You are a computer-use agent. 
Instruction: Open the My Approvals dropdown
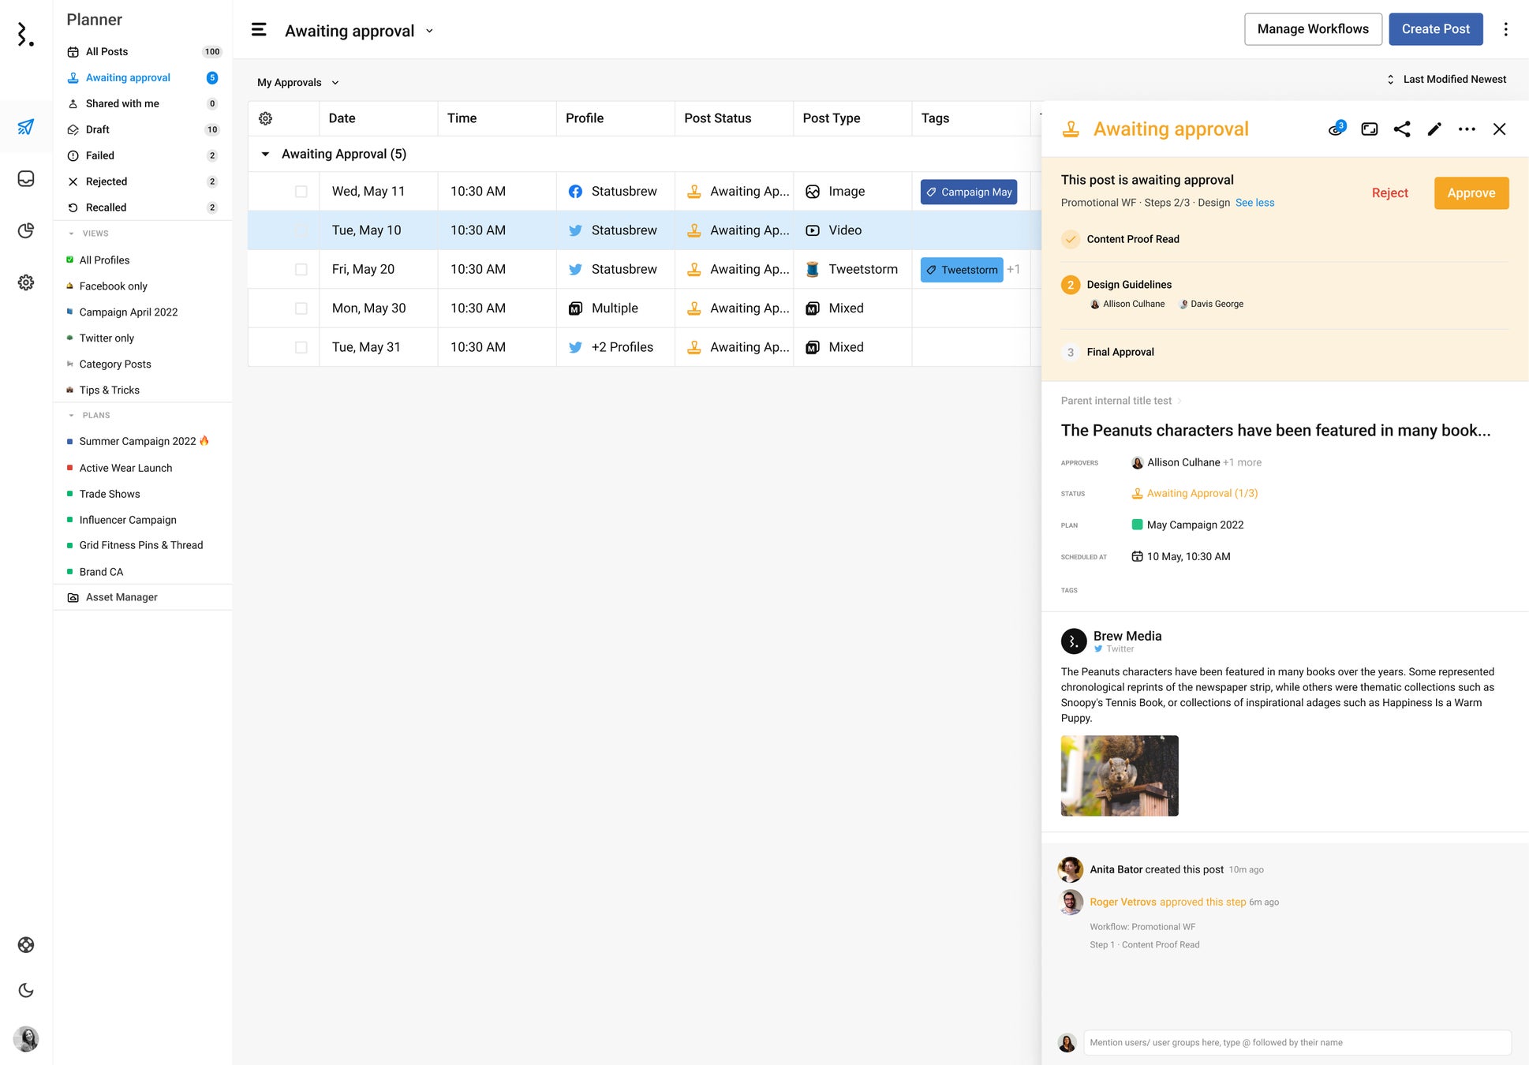point(297,82)
